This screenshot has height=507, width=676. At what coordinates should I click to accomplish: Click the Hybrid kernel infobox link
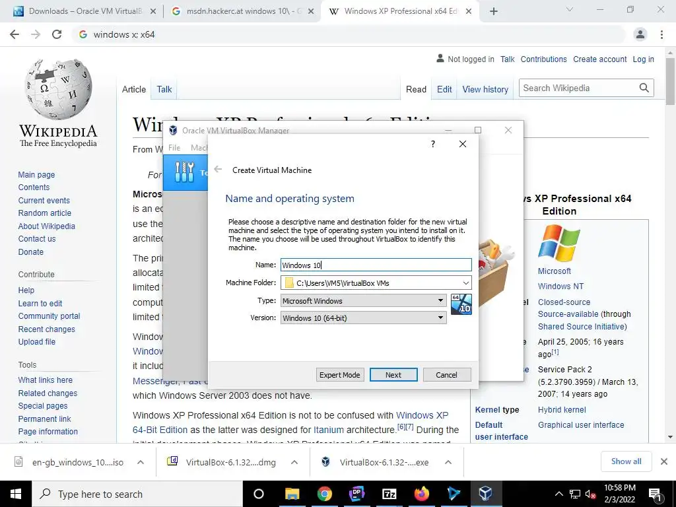[x=562, y=409]
